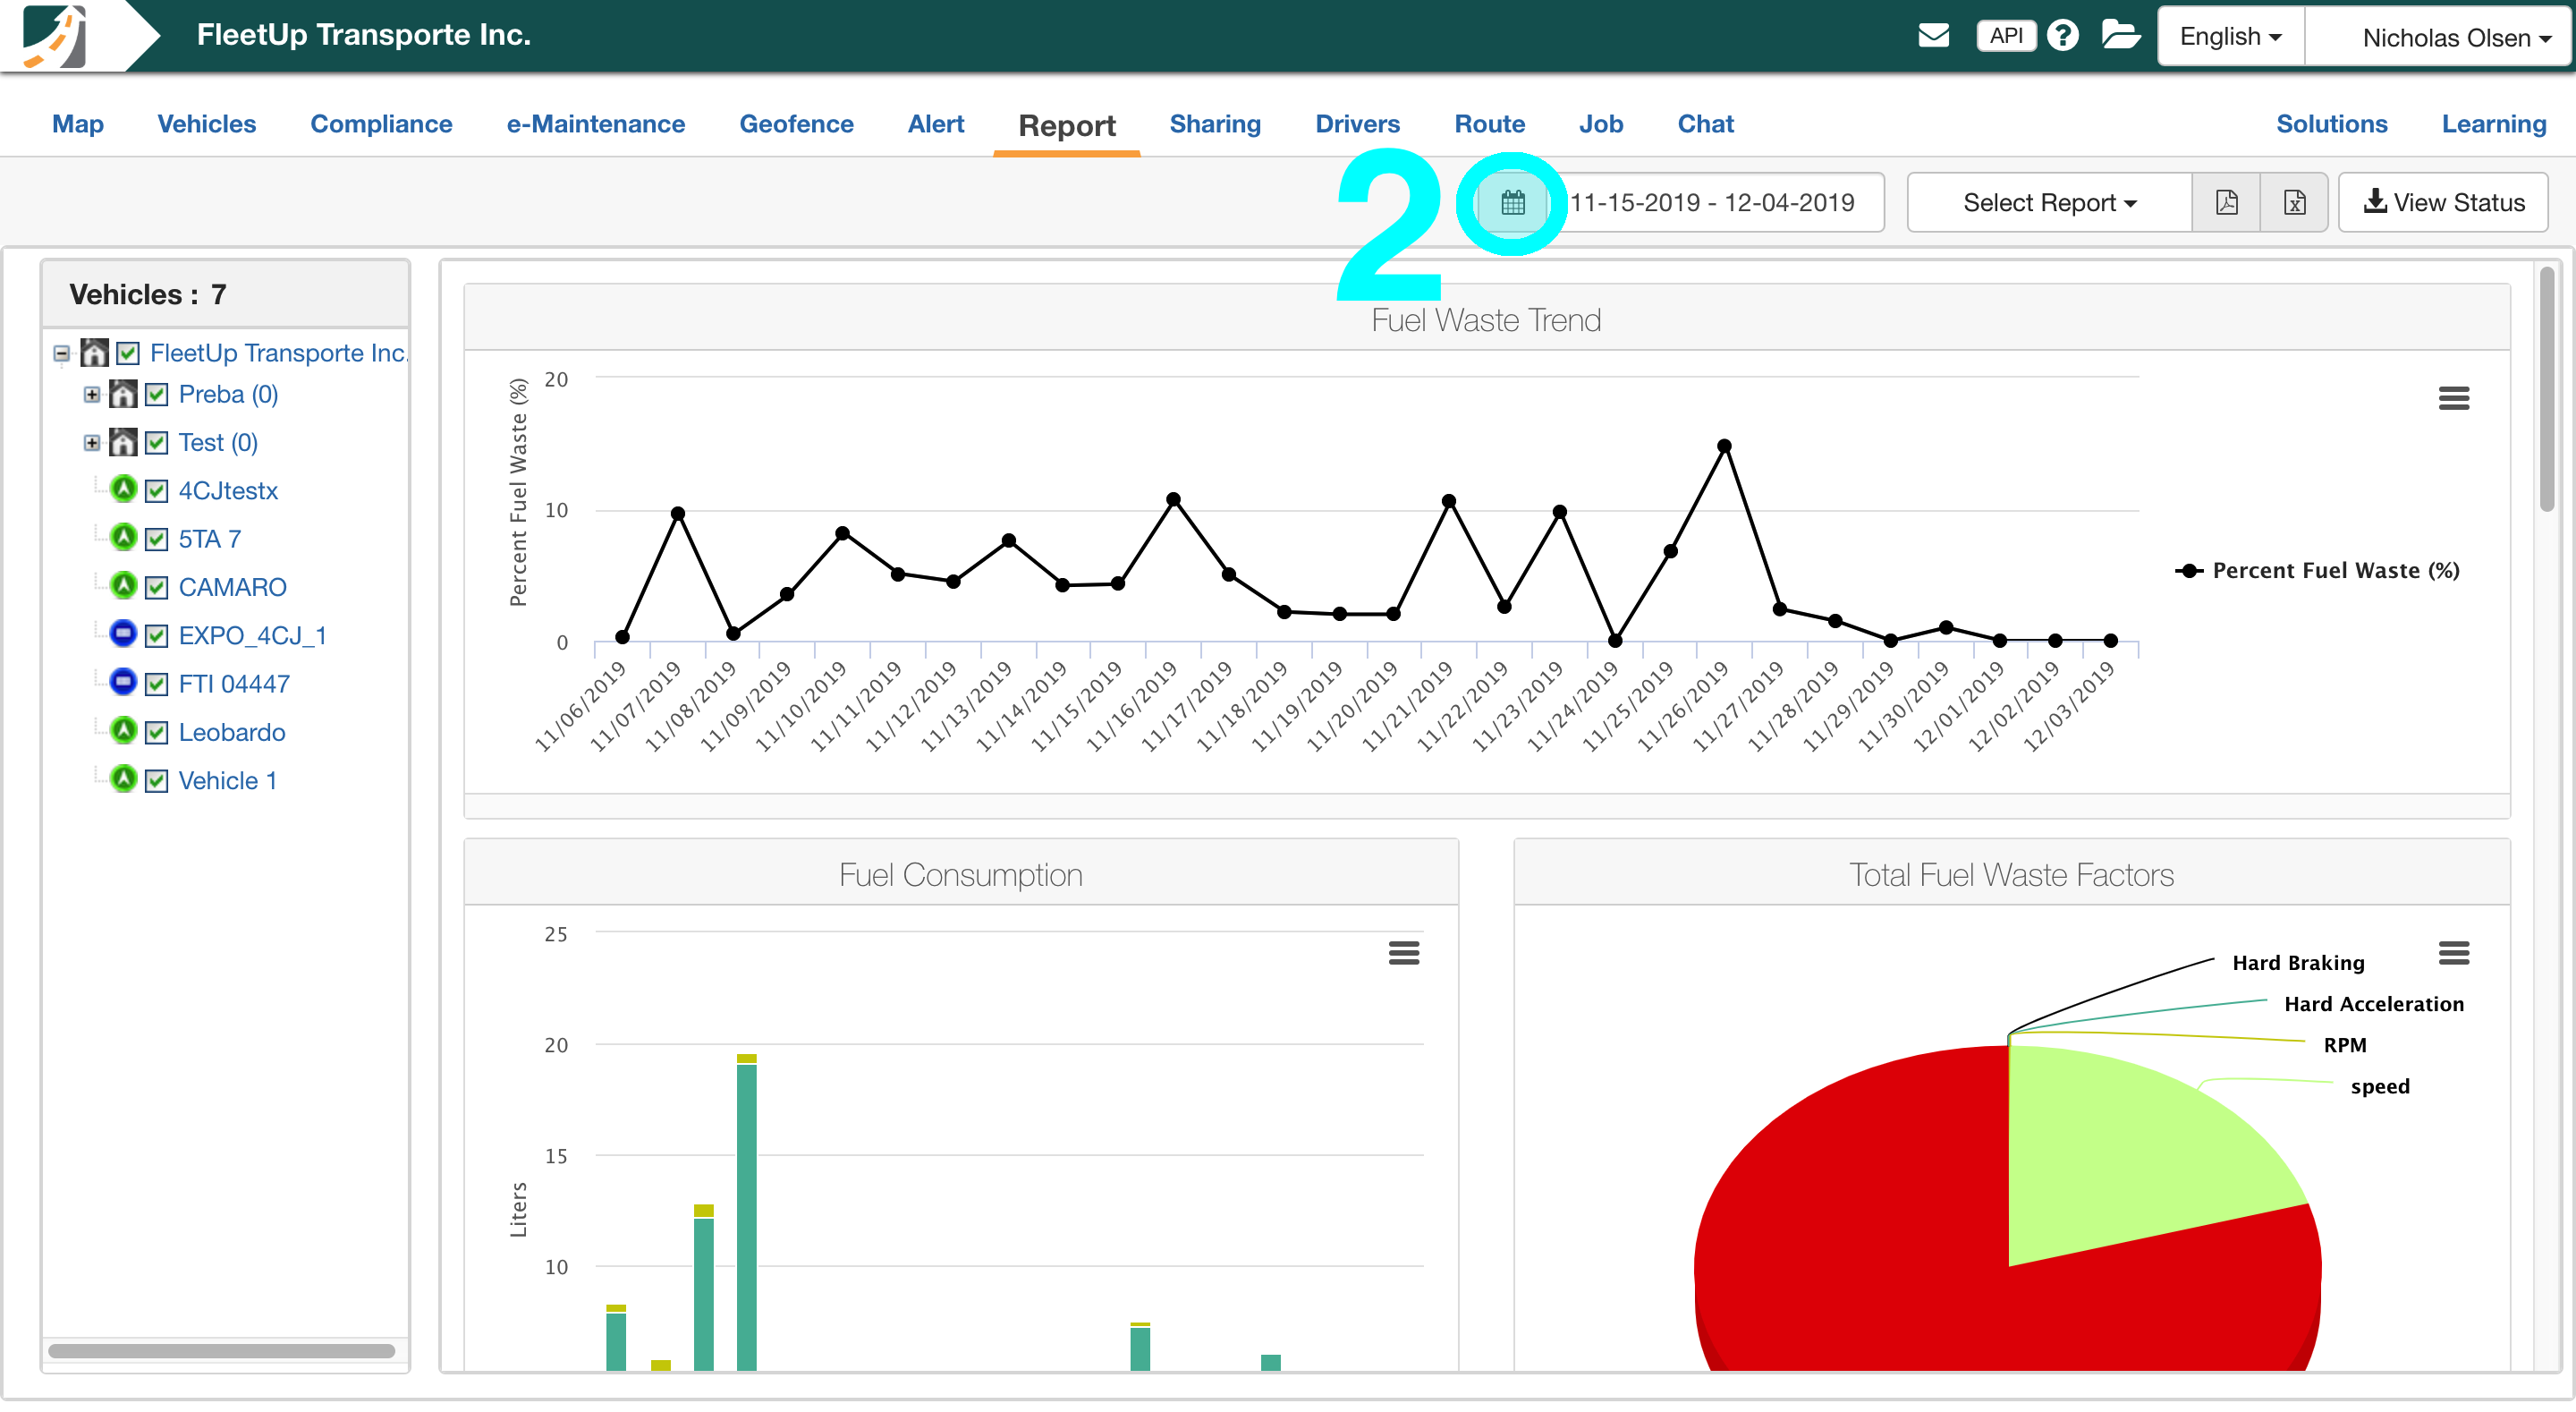Click the Test group house icon
The height and width of the screenshot is (1412, 2576).
pyautogui.click(x=123, y=442)
